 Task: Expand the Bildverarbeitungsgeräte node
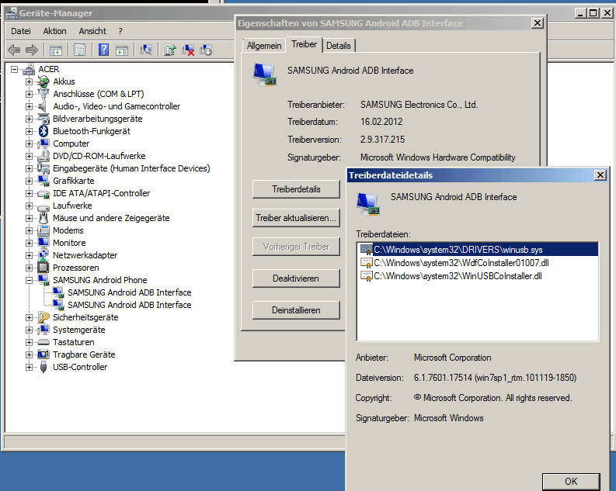point(29,119)
